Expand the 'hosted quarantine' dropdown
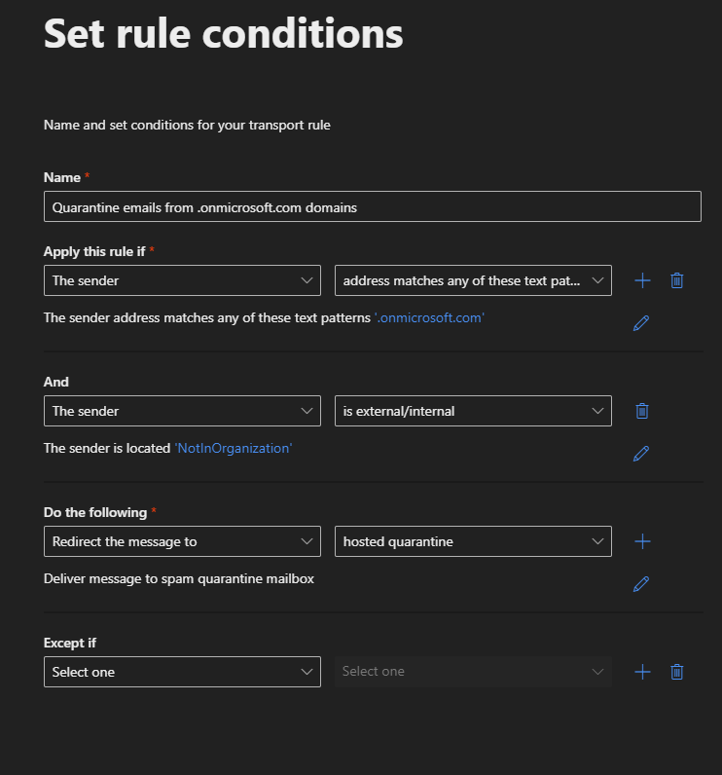The height and width of the screenshot is (775, 722). [x=473, y=541]
